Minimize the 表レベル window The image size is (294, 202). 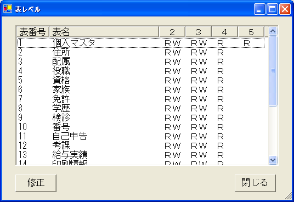[x=259, y=9]
